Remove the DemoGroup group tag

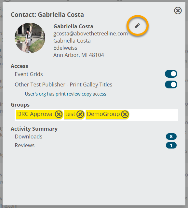pos(125,114)
